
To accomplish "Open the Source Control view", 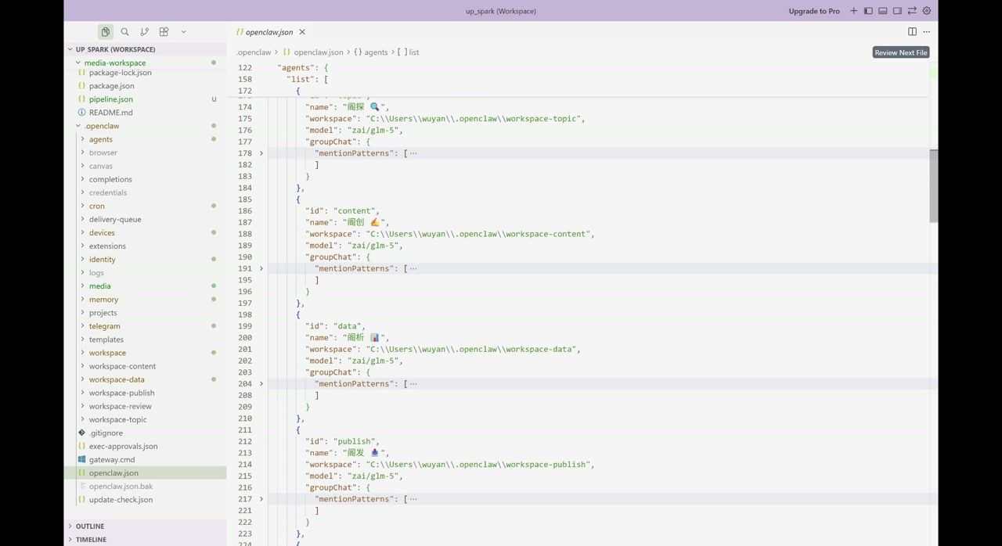I will (x=144, y=32).
